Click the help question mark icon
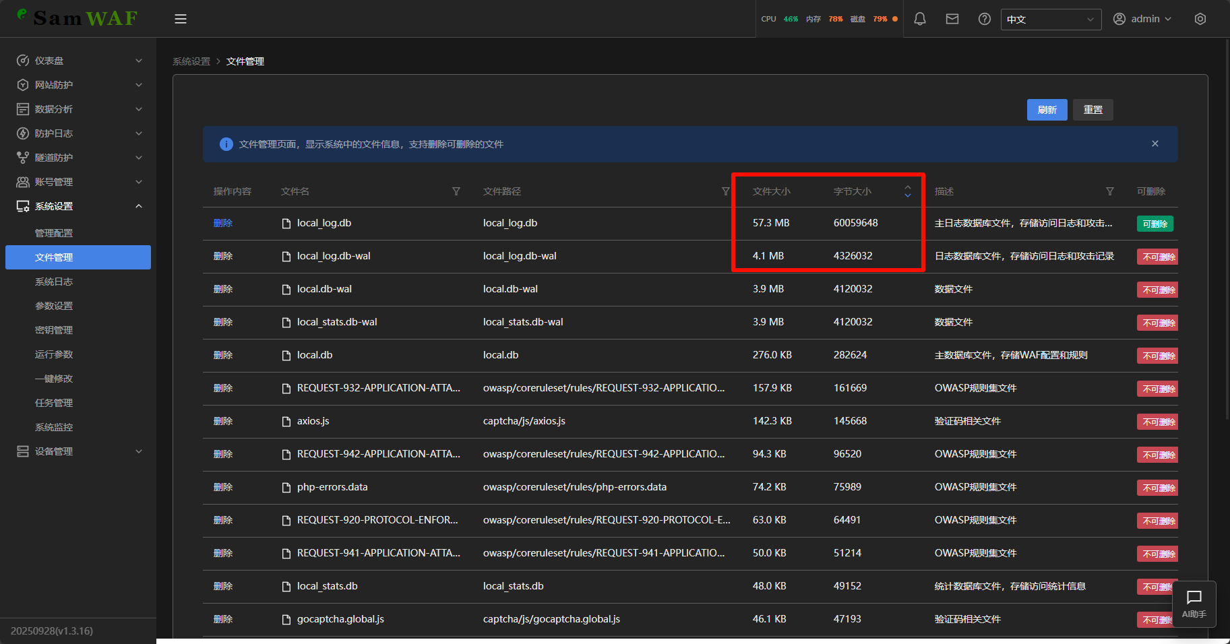Viewport: 1230px width, 644px height. [984, 19]
